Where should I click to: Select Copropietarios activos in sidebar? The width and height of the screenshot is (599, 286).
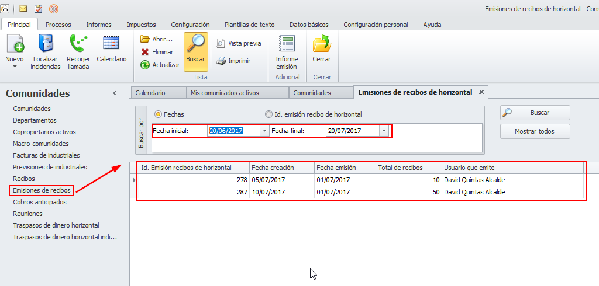pos(44,132)
